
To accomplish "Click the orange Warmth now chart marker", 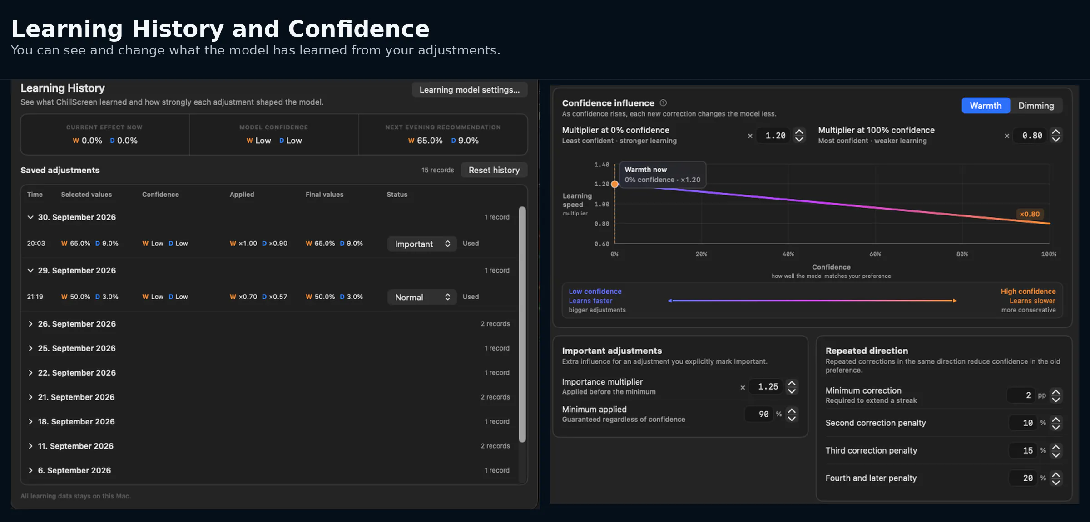I will (x=614, y=184).
